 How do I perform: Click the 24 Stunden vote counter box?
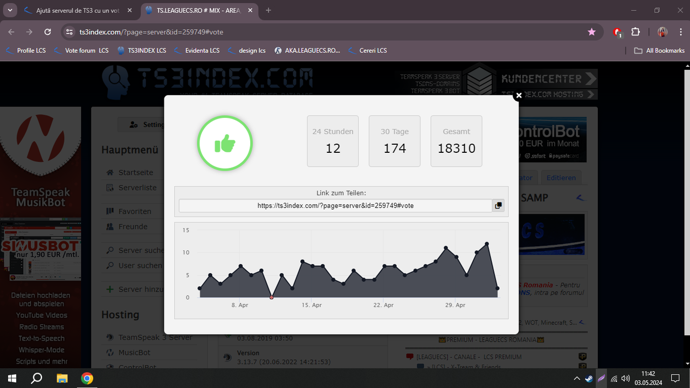point(333,141)
